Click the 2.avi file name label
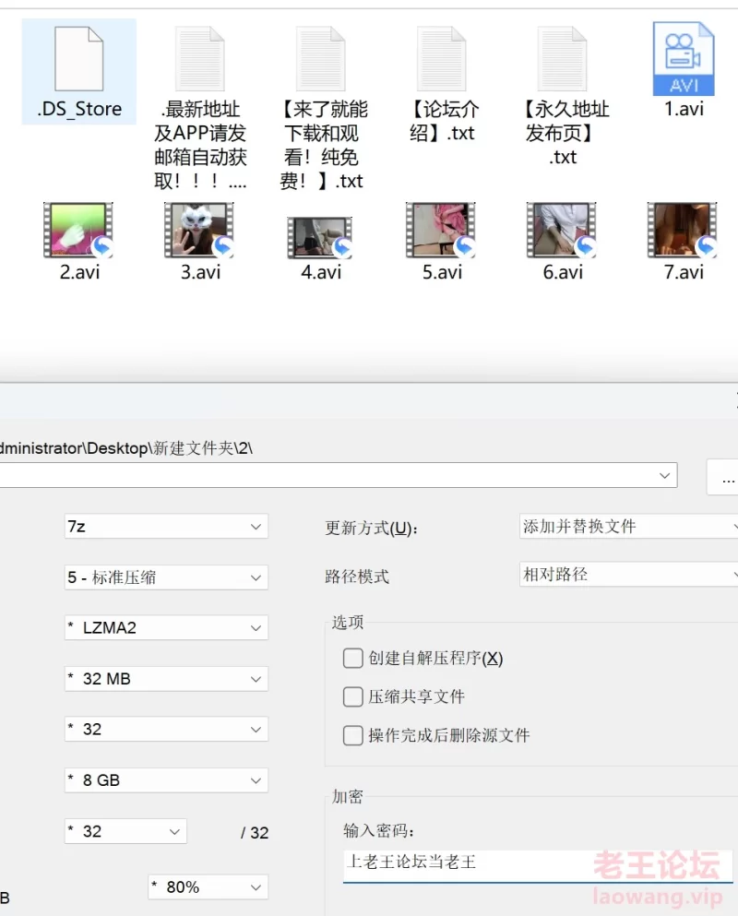The height and width of the screenshot is (916, 738). [79, 271]
